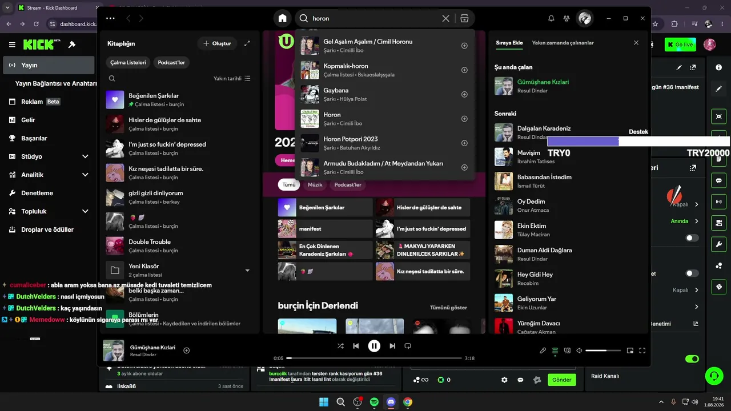731x411 pixels.
Task: Open Kick chat settings gear
Action: click(504, 380)
